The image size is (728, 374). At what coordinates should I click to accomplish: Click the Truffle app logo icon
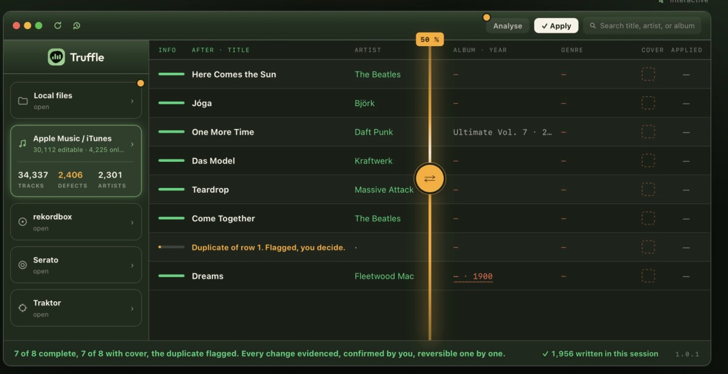click(x=56, y=57)
